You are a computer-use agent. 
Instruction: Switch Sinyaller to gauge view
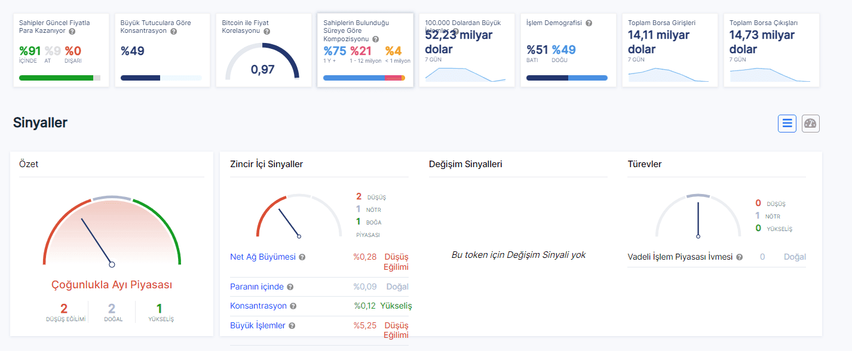(810, 124)
